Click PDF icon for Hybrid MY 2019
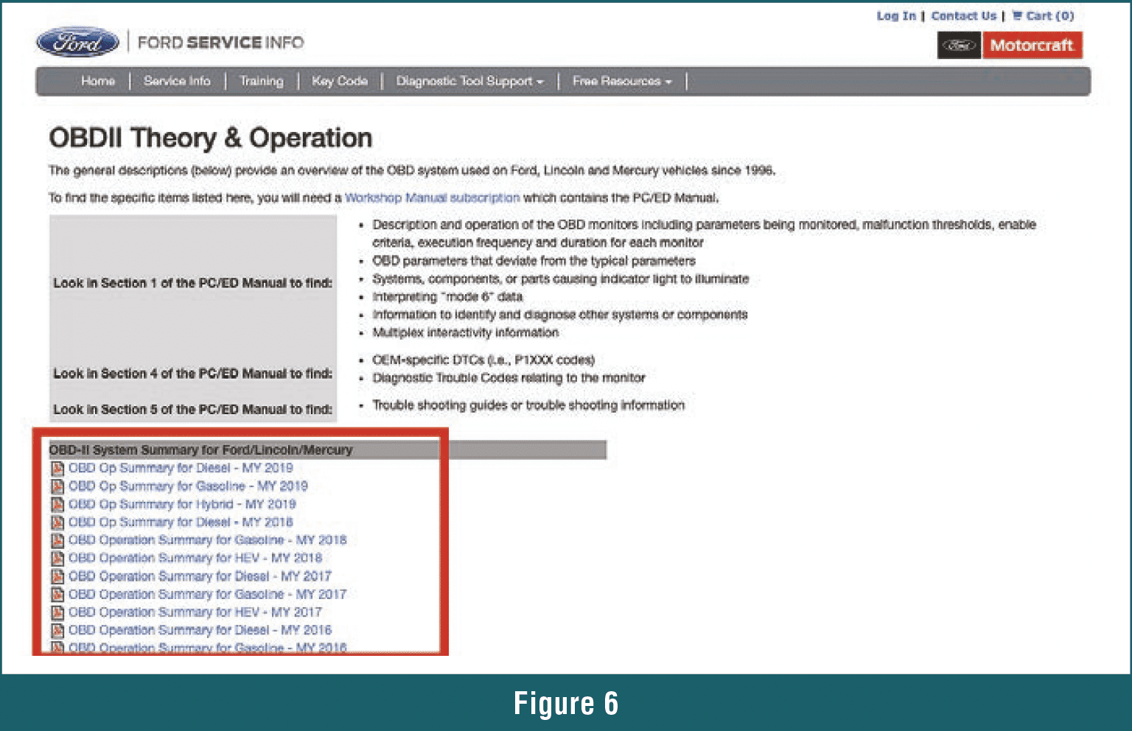Image resolution: width=1132 pixels, height=731 pixels. pos(57,505)
